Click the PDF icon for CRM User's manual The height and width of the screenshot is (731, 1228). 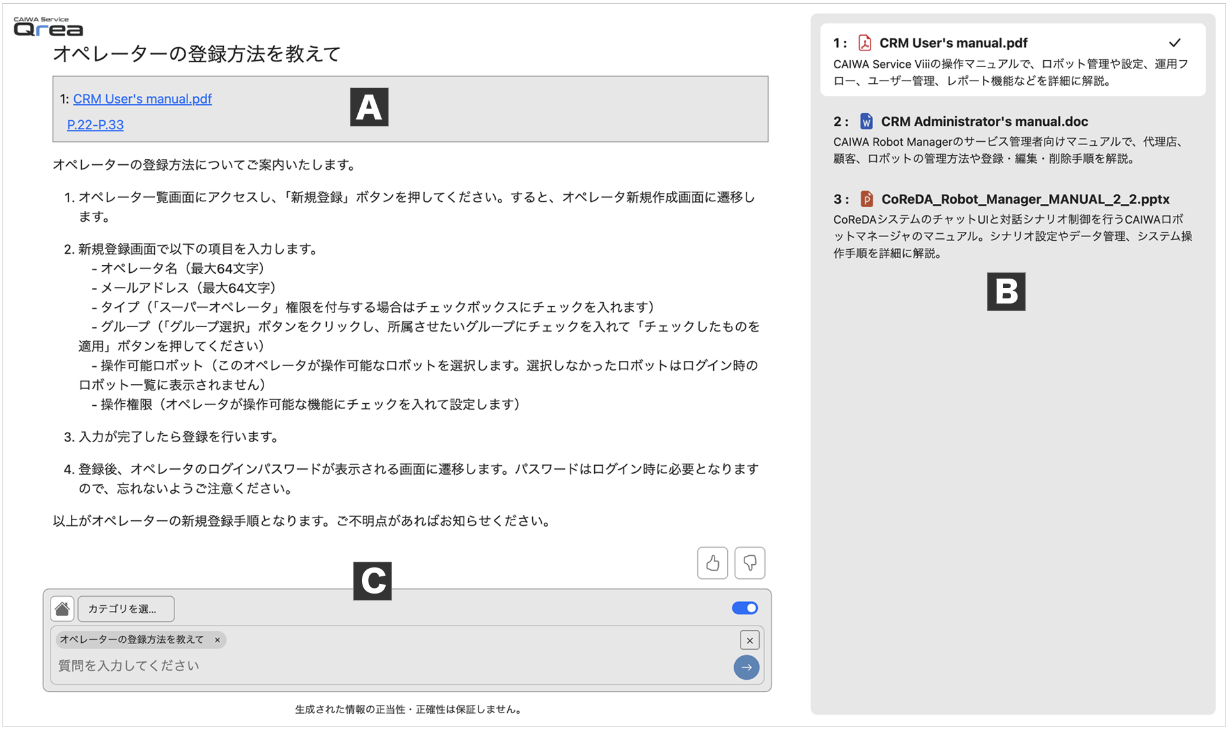pos(865,43)
